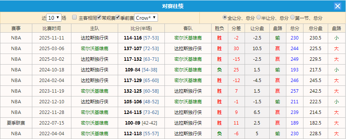Screen dimensions: 346x139
Task: Click away team 密尔沃基雄鹿 on 2024-02-04
Action: click(x=188, y=80)
